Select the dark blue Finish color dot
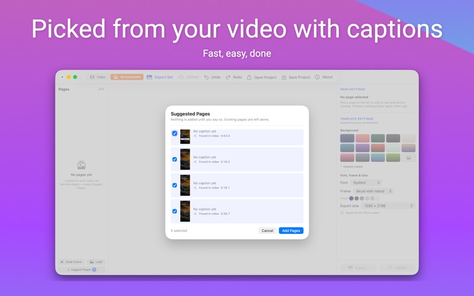This screenshot has width=474, height=296. coord(351,198)
